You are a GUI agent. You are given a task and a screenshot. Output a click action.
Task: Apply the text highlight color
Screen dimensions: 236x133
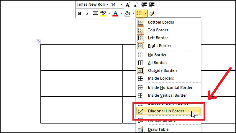[x=103, y=14]
